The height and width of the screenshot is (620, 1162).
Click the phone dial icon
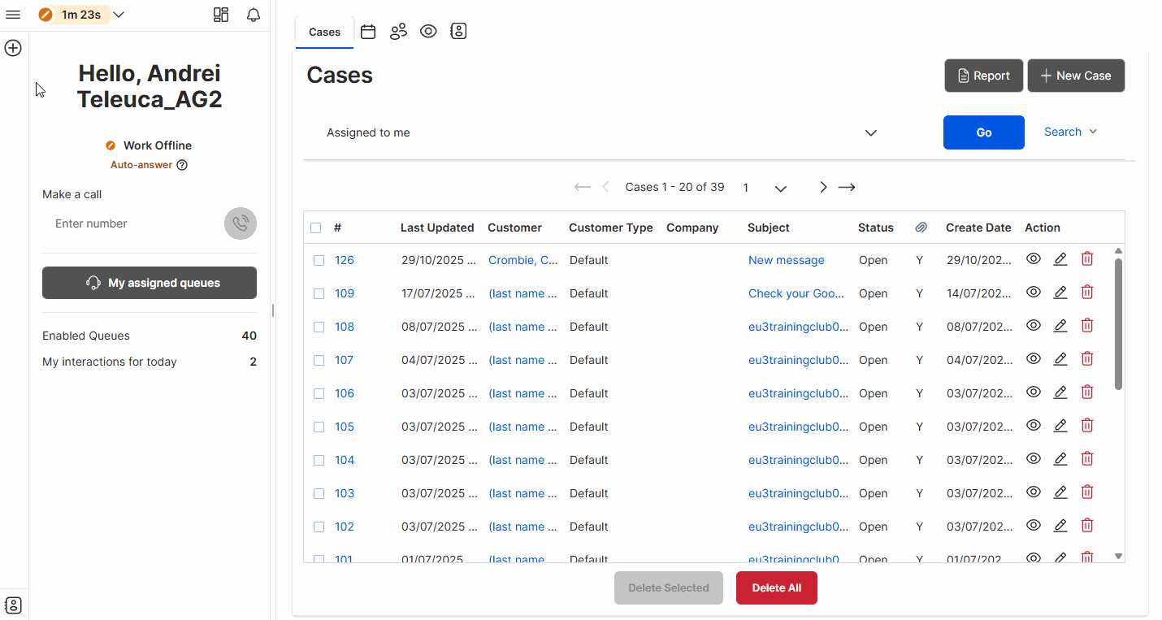click(241, 223)
